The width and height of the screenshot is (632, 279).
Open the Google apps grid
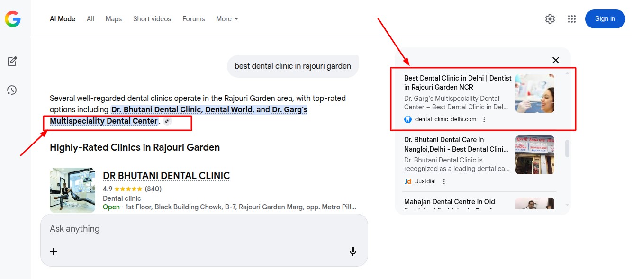(571, 19)
